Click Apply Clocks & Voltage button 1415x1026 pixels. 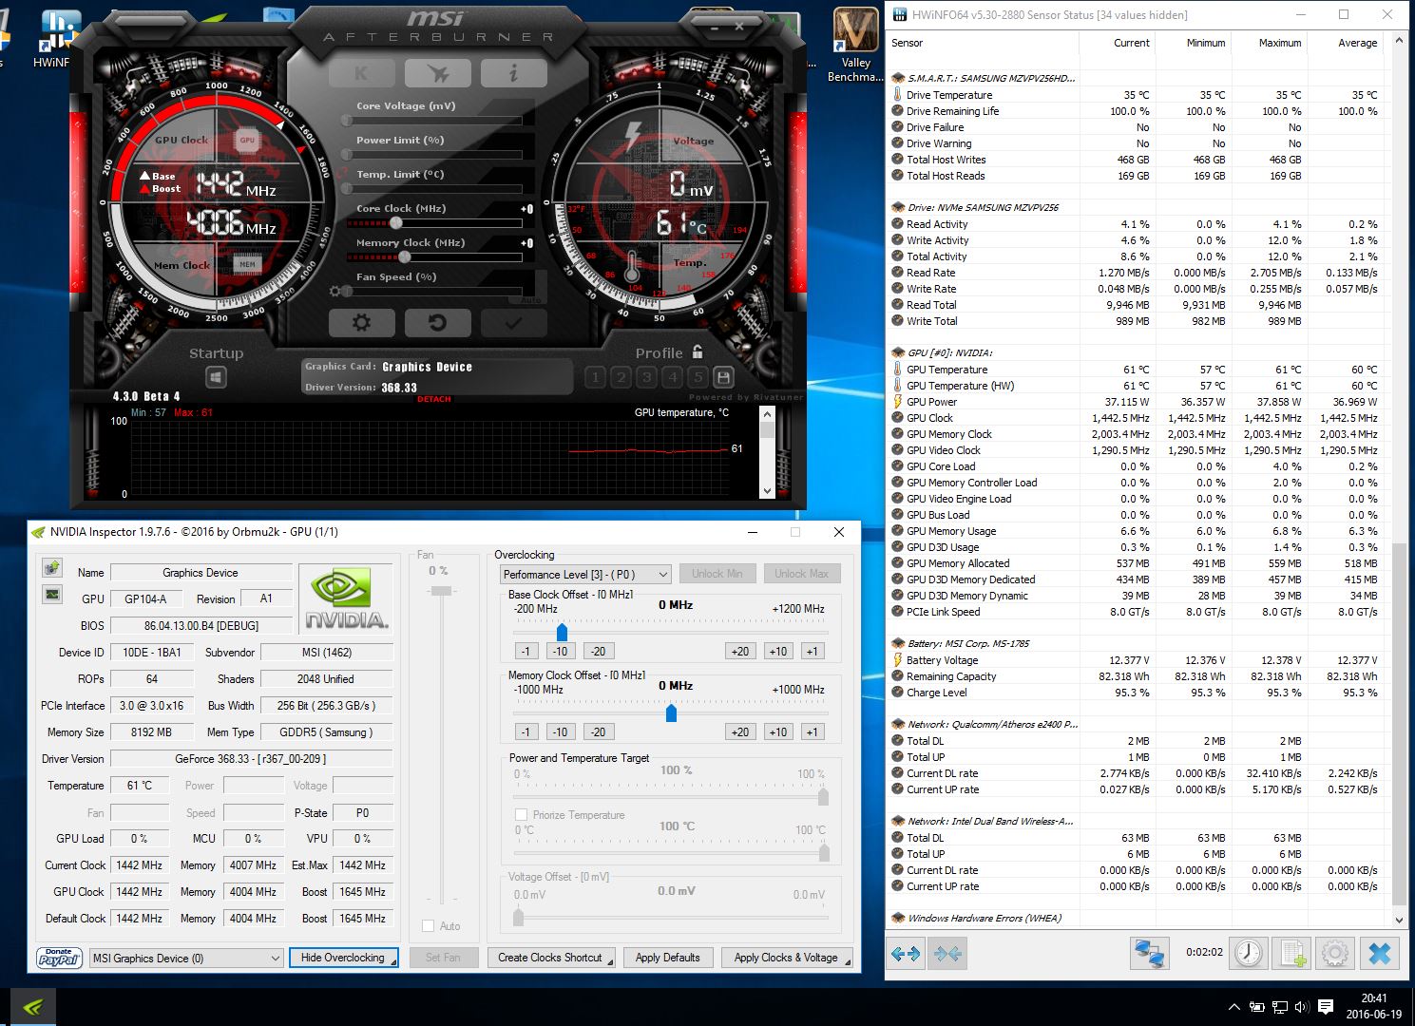(x=787, y=958)
